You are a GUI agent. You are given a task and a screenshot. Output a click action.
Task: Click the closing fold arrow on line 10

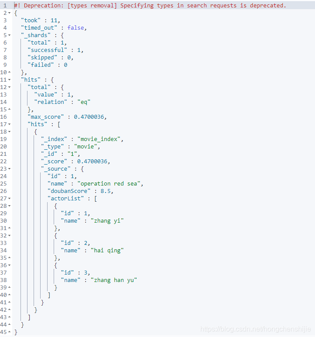point(10,72)
